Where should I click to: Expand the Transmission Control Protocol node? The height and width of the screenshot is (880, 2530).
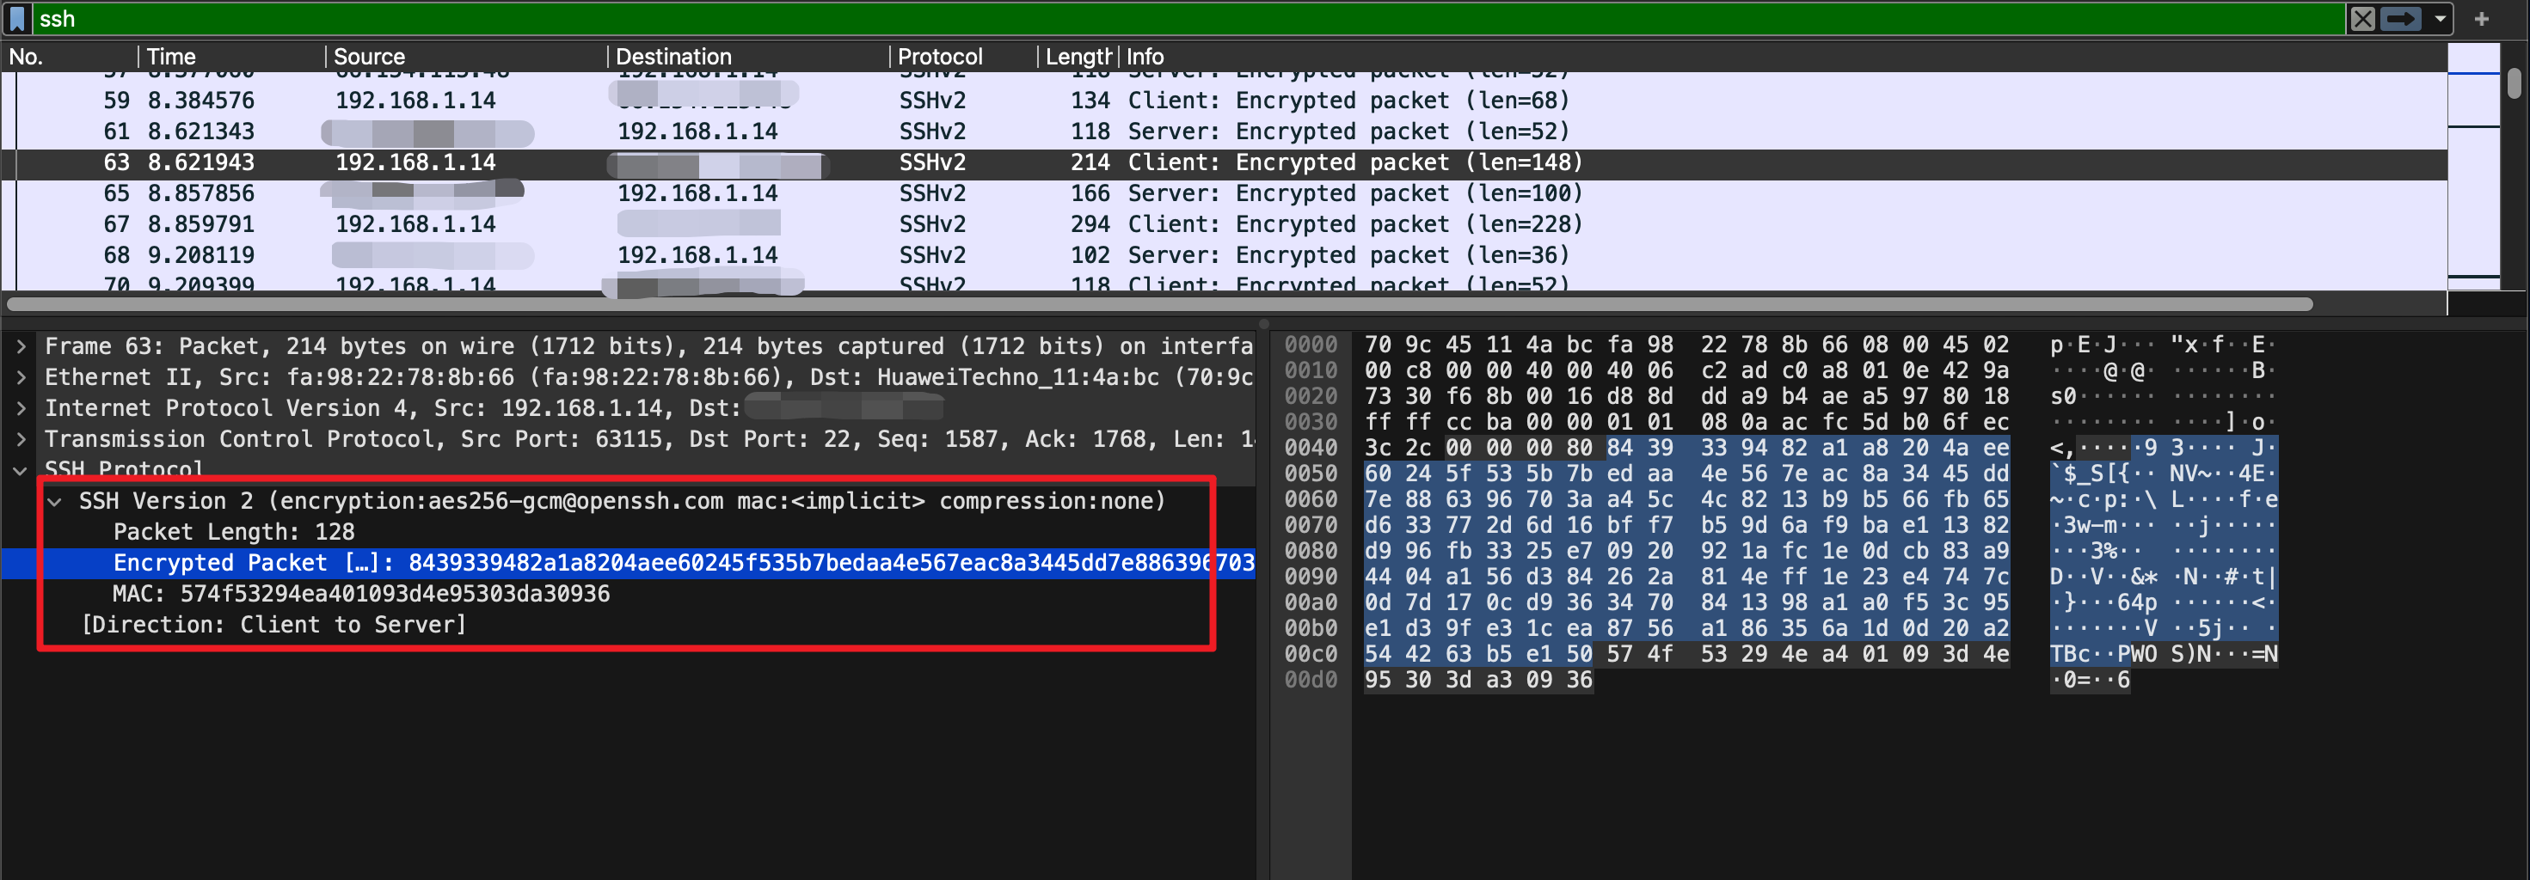(21, 439)
